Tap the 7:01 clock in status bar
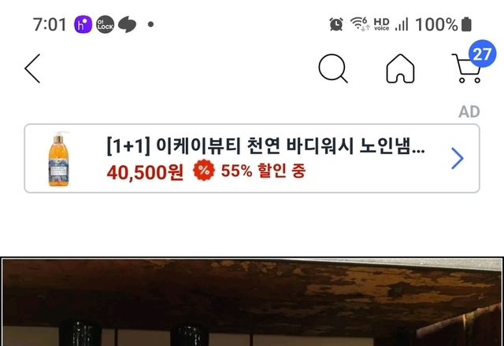504x346 pixels. click(50, 24)
